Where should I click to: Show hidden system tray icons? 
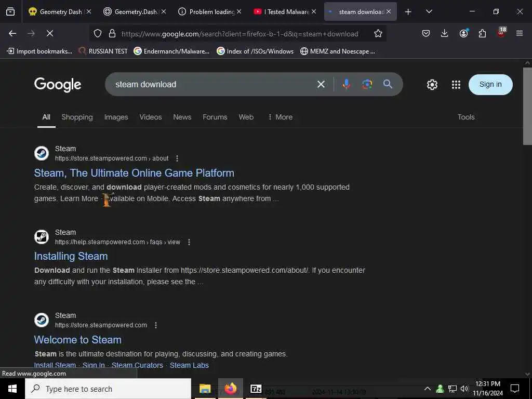[428, 389]
